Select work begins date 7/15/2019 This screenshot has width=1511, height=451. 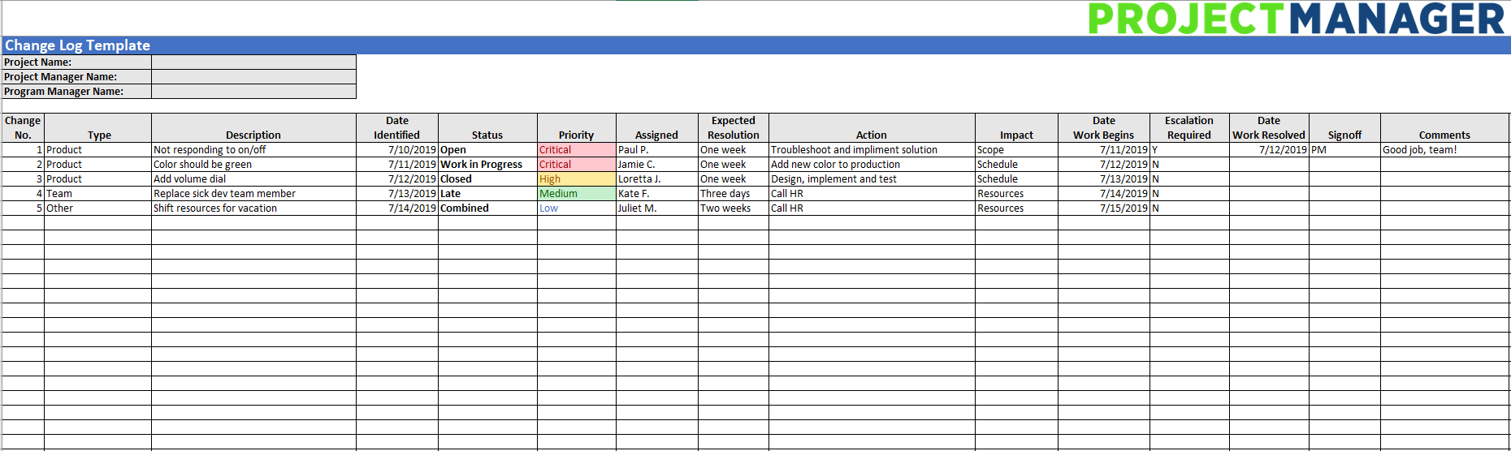click(1103, 208)
